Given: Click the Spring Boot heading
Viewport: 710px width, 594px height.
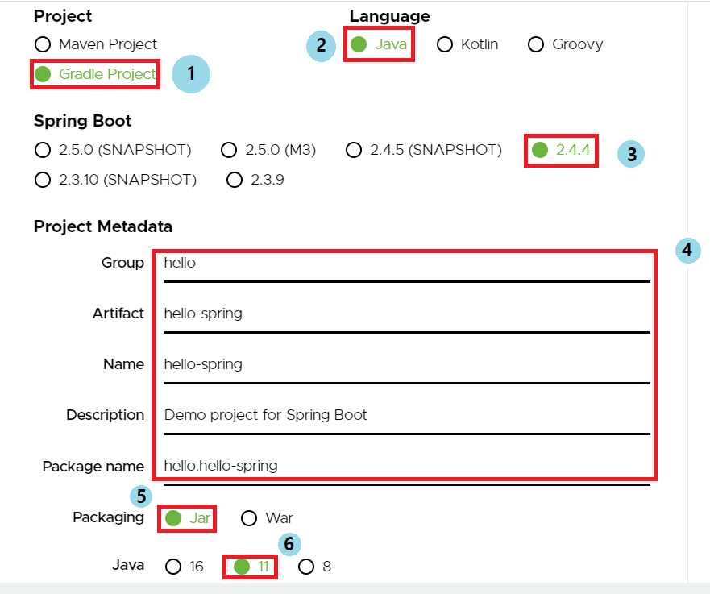Looking at the screenshot, I should [x=82, y=121].
